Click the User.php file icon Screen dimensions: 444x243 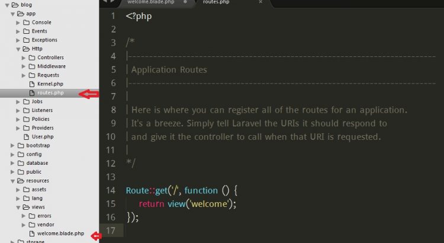26,136
